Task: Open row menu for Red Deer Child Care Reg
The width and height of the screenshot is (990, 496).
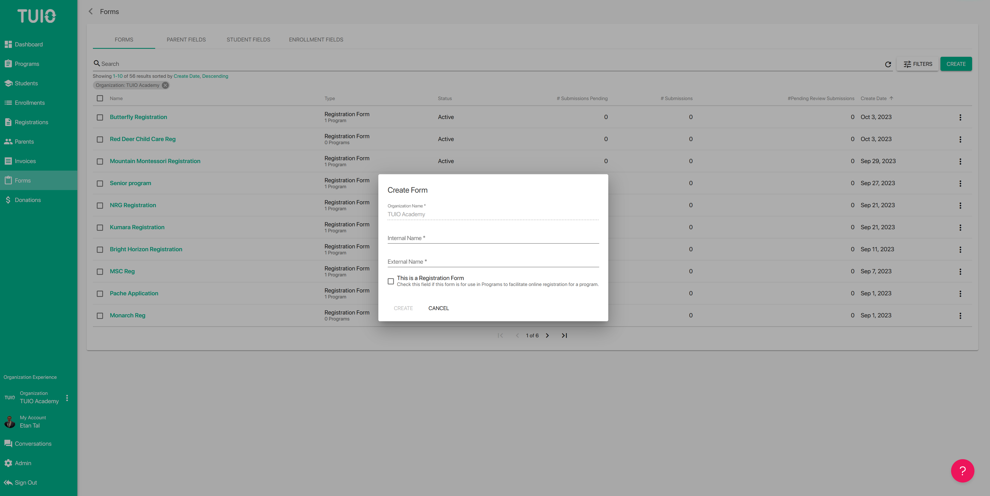Action: pyautogui.click(x=960, y=139)
